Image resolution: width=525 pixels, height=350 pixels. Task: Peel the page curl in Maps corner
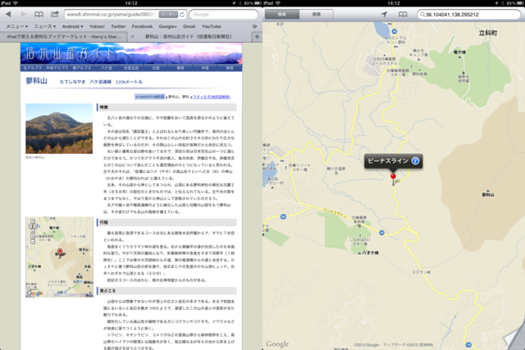coord(515,337)
